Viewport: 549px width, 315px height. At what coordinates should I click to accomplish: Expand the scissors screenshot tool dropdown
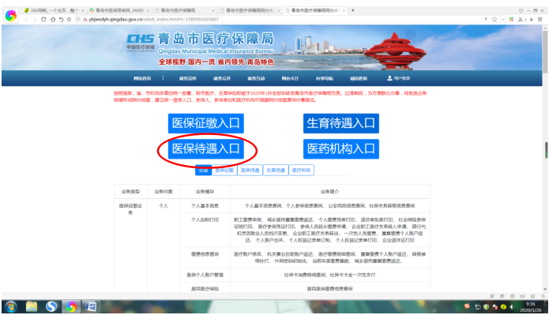coord(525,20)
